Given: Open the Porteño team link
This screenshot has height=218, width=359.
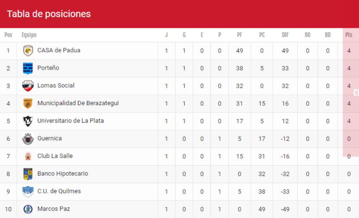Looking at the screenshot, I should 48,68.
